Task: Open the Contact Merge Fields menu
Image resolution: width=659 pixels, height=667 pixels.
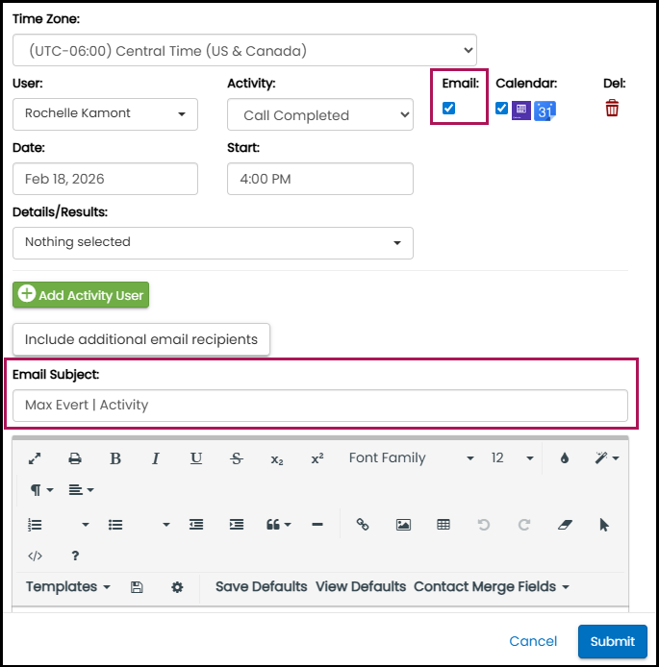Action: pyautogui.click(x=492, y=587)
